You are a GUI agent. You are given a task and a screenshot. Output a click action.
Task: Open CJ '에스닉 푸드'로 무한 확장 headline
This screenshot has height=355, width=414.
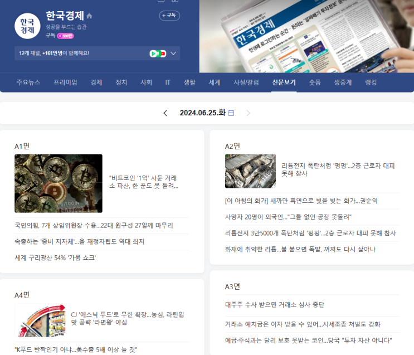pos(128,319)
